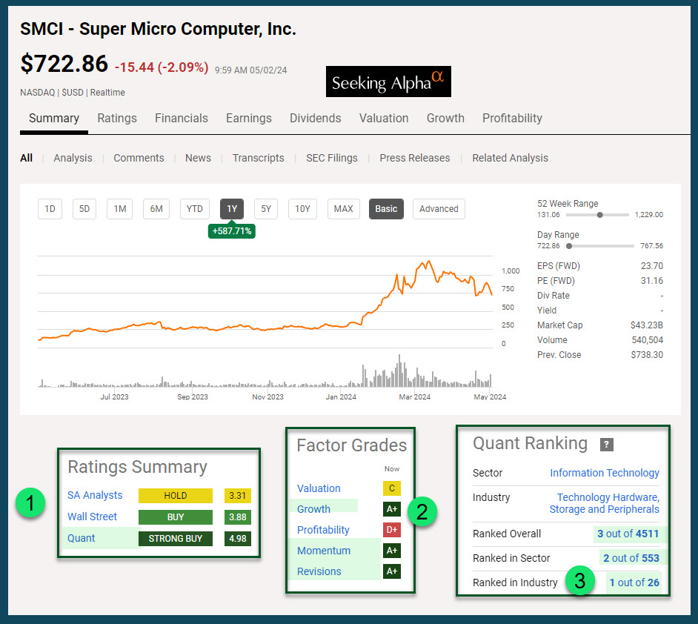Click the green number 3 annotation badge
The height and width of the screenshot is (624, 698).
tap(580, 581)
